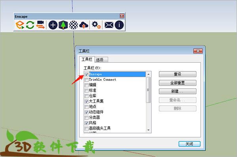This screenshot has width=237, height=157.
Task: Click the 全部重置 button
Action: (178, 83)
